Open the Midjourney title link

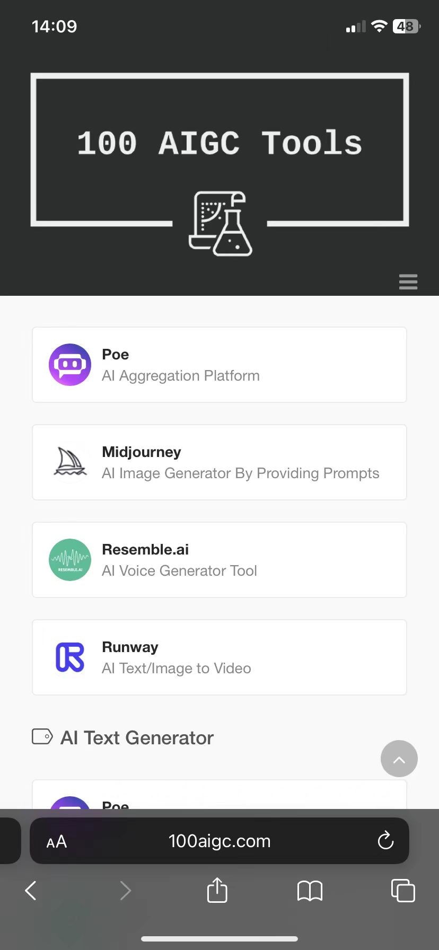coord(141,452)
